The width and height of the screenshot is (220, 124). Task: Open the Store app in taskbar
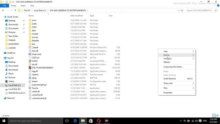pyautogui.click(x=91, y=121)
